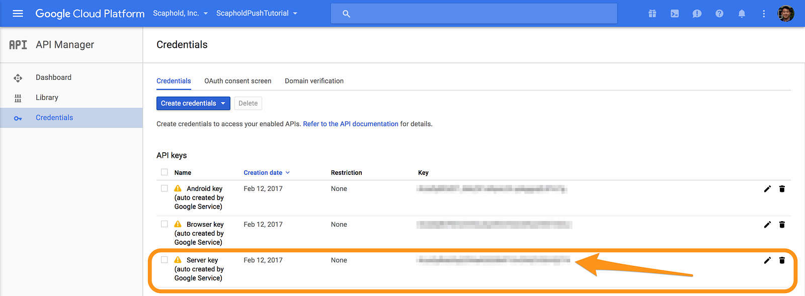Image resolution: width=805 pixels, height=296 pixels.
Task: Edit the Browser key with pencil icon
Action: coord(767,224)
